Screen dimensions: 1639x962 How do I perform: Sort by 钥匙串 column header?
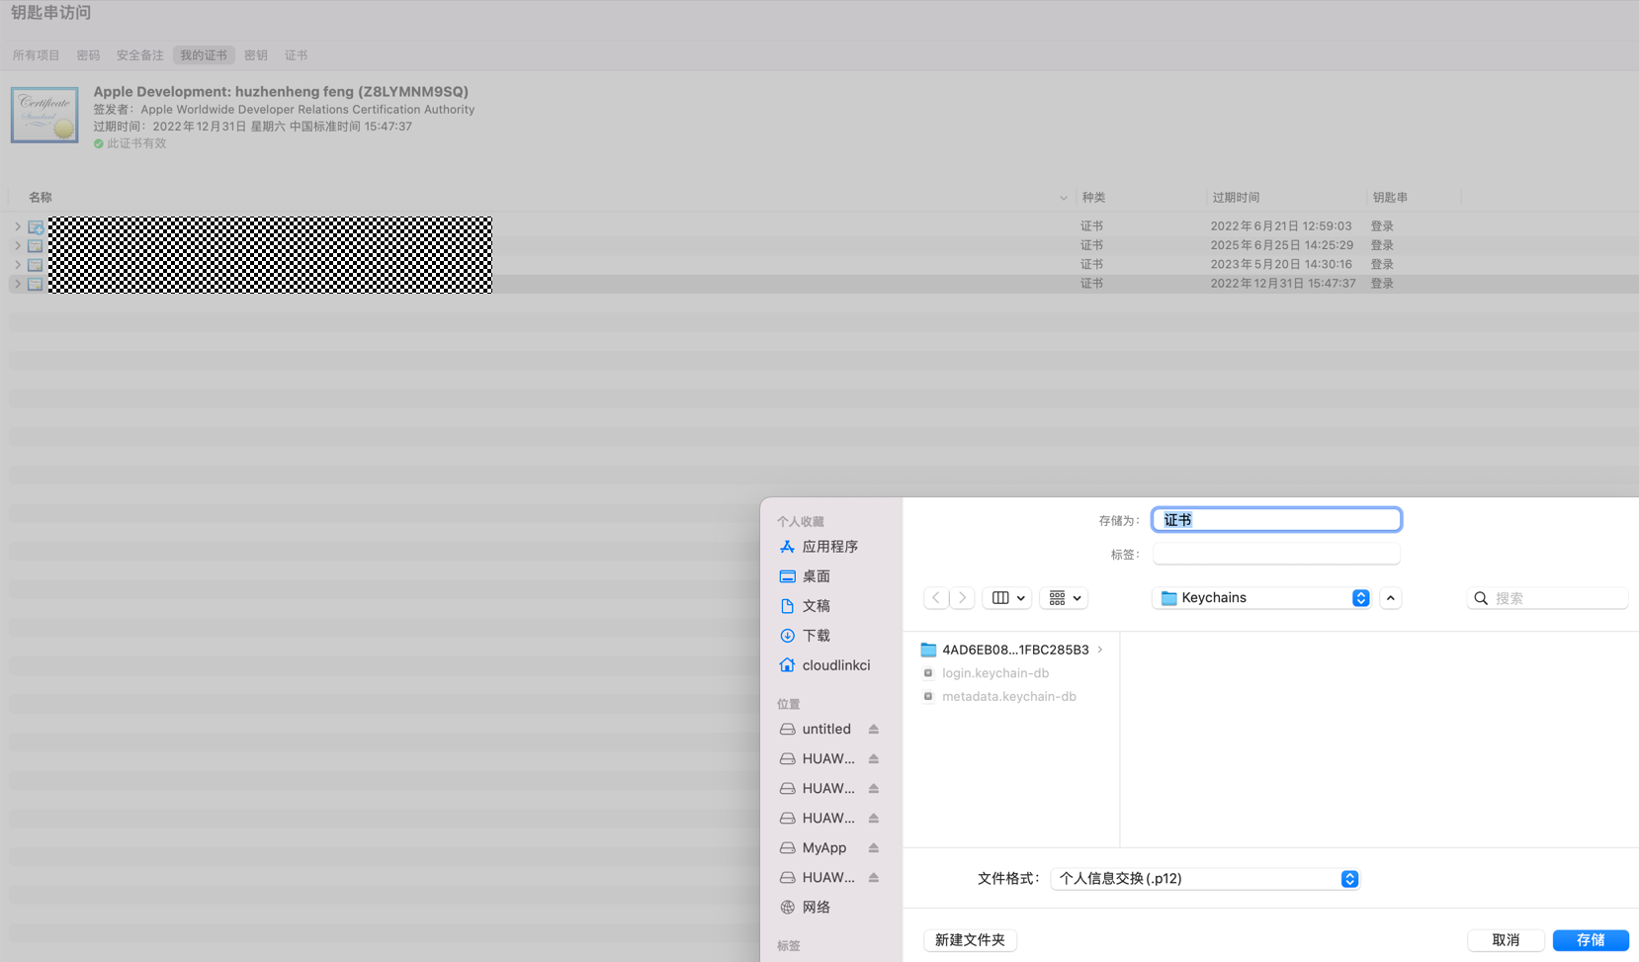click(1390, 198)
